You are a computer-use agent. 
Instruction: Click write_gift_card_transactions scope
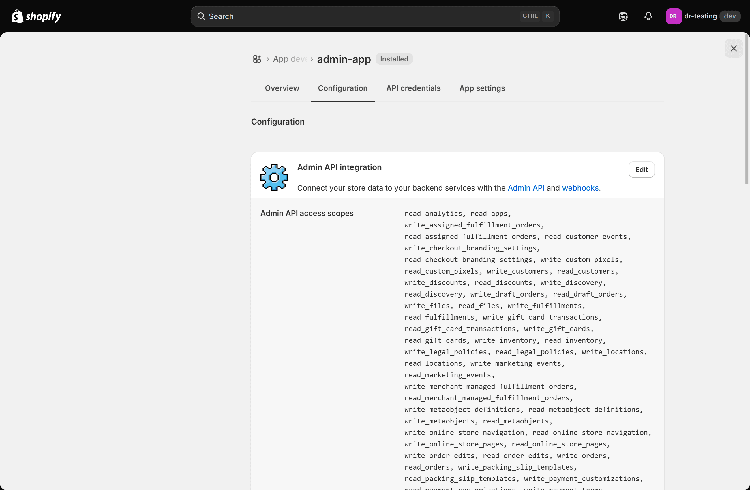(x=541, y=317)
